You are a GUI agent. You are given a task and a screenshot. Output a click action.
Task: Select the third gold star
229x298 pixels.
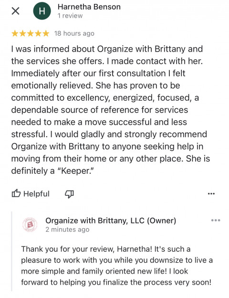[31, 33]
